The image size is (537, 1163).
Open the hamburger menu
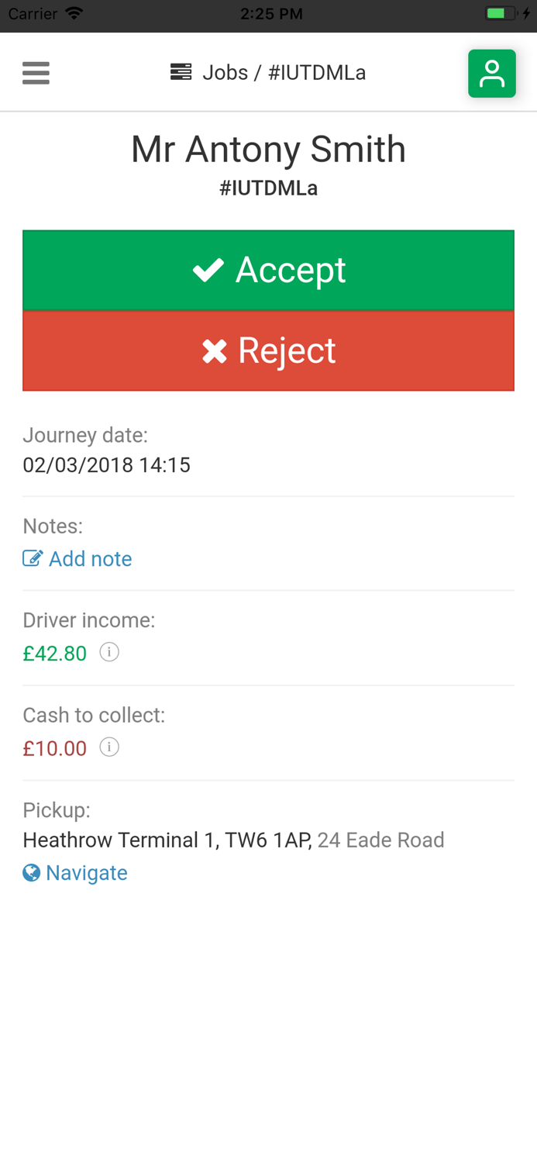pos(36,73)
